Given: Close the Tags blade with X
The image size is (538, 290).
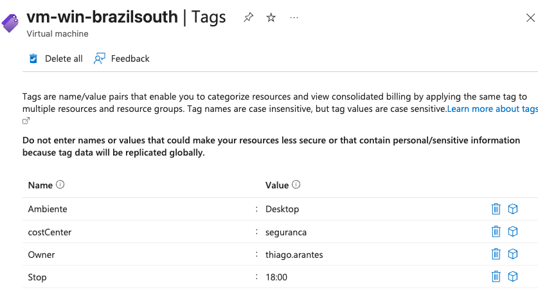Looking at the screenshot, I should click(x=530, y=18).
